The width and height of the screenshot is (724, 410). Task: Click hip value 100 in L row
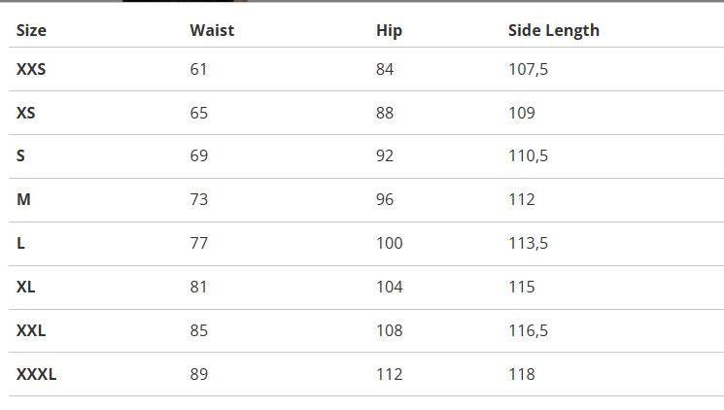click(x=389, y=243)
